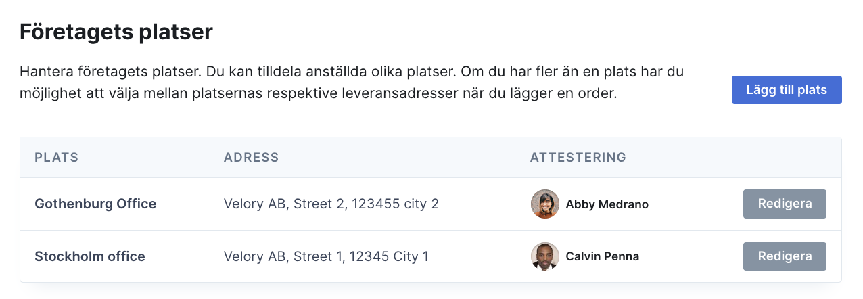The width and height of the screenshot is (863, 299).
Task: Click the Abby Medrano approver name
Action: [607, 204]
